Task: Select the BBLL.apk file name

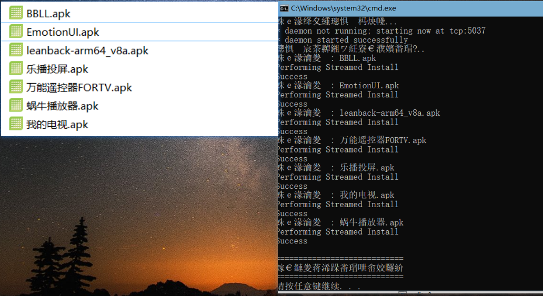Action: 48,14
